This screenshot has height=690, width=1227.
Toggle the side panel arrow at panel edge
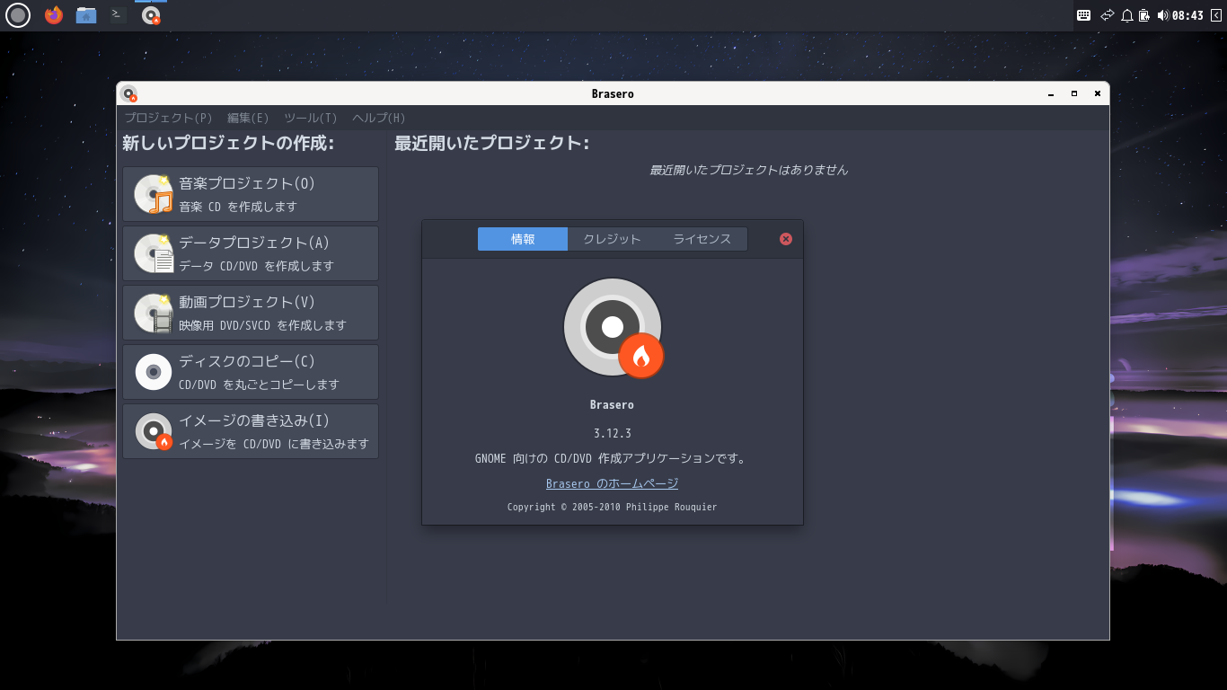tap(1216, 15)
